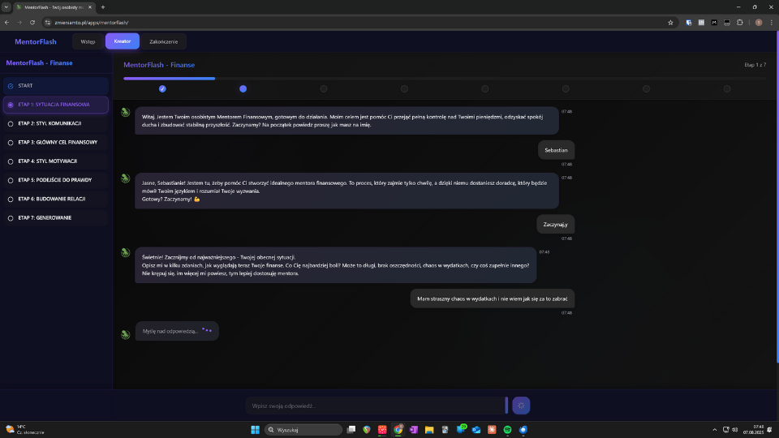The image size is (779, 438).
Task: Expand the tab search dropdown arrow
Action: coord(6,6)
